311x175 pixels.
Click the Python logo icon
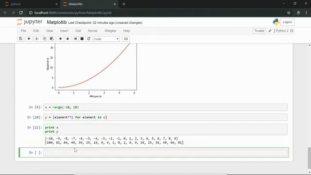coord(276,22)
